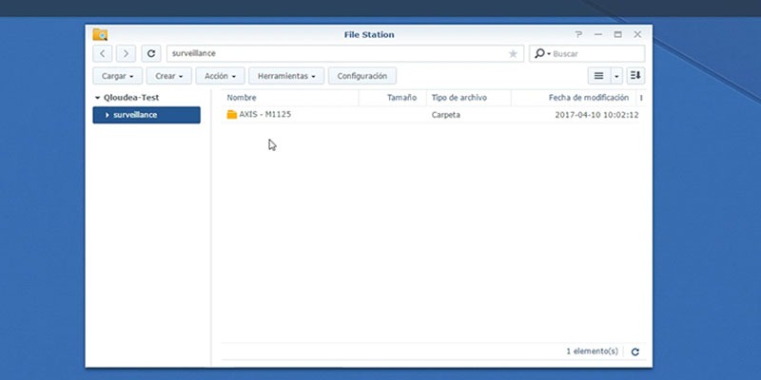Open the view mode dropdown arrow
The image size is (761, 380).
coord(616,76)
